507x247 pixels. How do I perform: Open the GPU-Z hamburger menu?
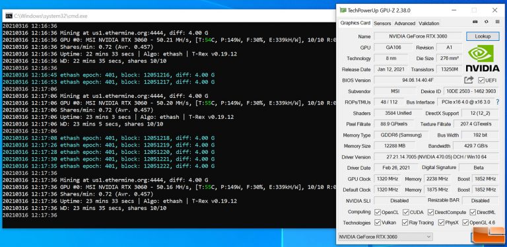coord(497,22)
